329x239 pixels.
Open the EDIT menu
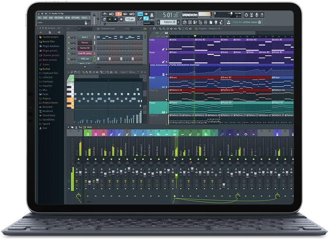45,18
